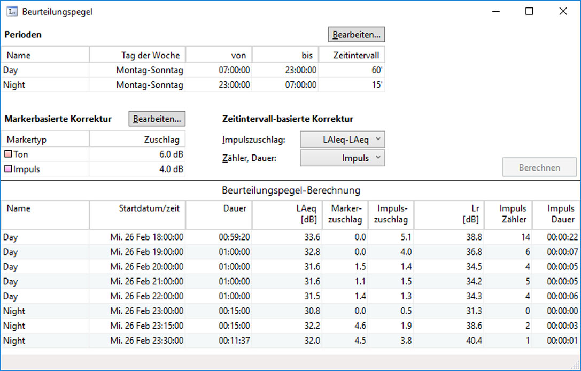This screenshot has width=581, height=371.
Task: Click the Ton marker color swatch
Action: (x=8, y=154)
